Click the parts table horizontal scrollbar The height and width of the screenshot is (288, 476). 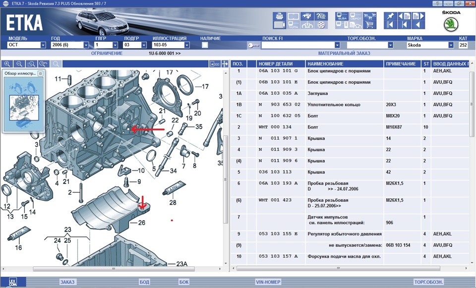tap(338, 268)
